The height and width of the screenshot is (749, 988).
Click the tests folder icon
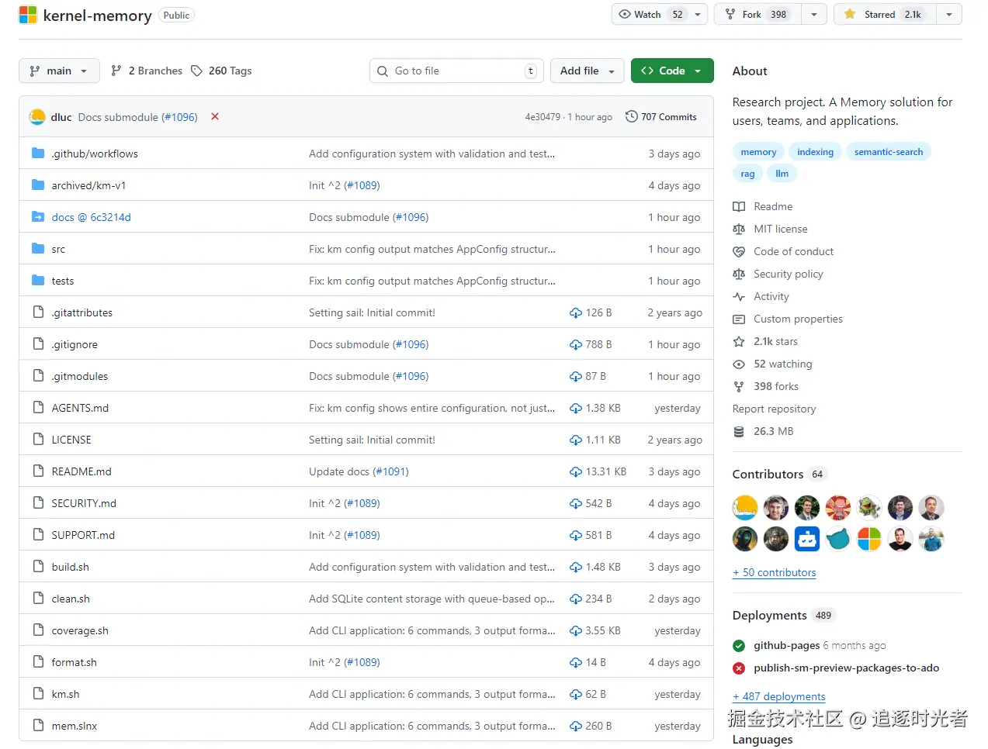[x=38, y=280]
